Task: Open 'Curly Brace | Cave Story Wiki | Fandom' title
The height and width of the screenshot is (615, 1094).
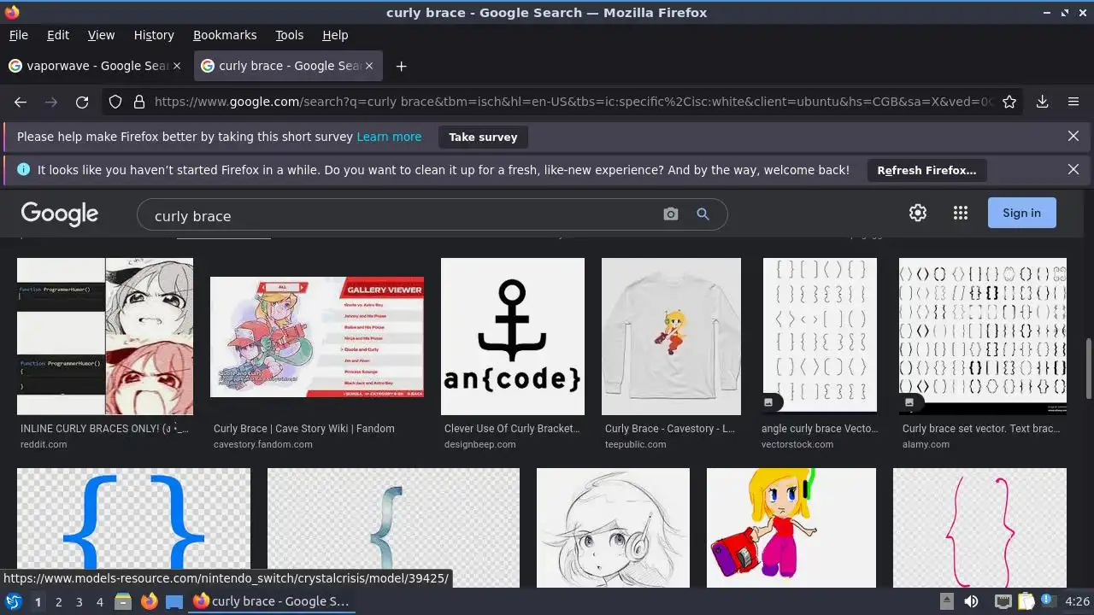Action: click(x=304, y=429)
